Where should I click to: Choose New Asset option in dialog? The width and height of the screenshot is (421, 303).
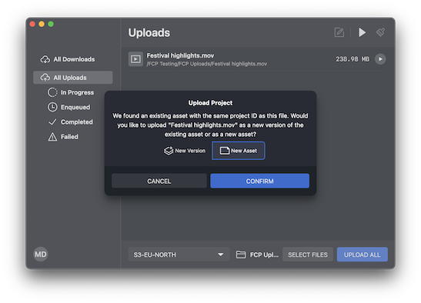pos(239,151)
